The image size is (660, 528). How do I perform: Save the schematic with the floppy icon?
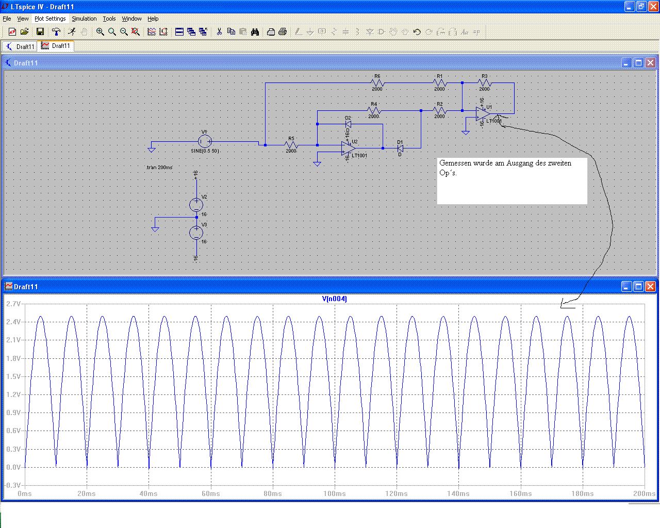(x=40, y=32)
